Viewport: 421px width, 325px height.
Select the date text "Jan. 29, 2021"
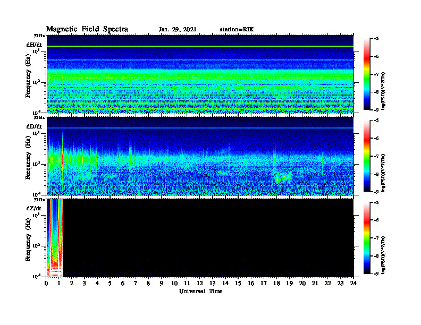[178, 30]
